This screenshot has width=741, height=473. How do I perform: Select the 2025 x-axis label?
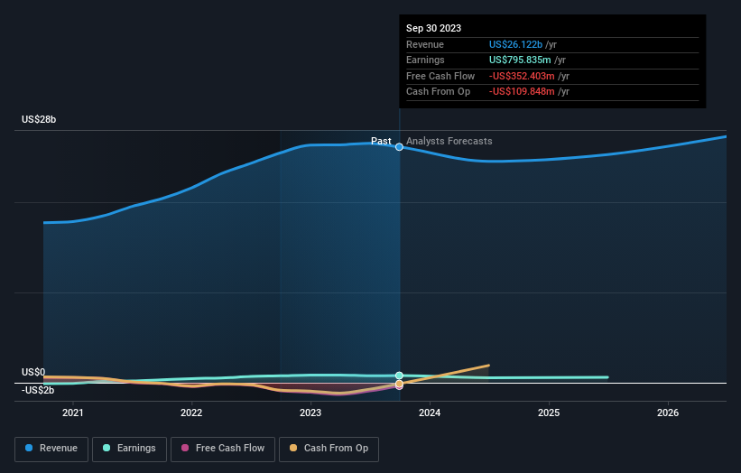pos(549,413)
